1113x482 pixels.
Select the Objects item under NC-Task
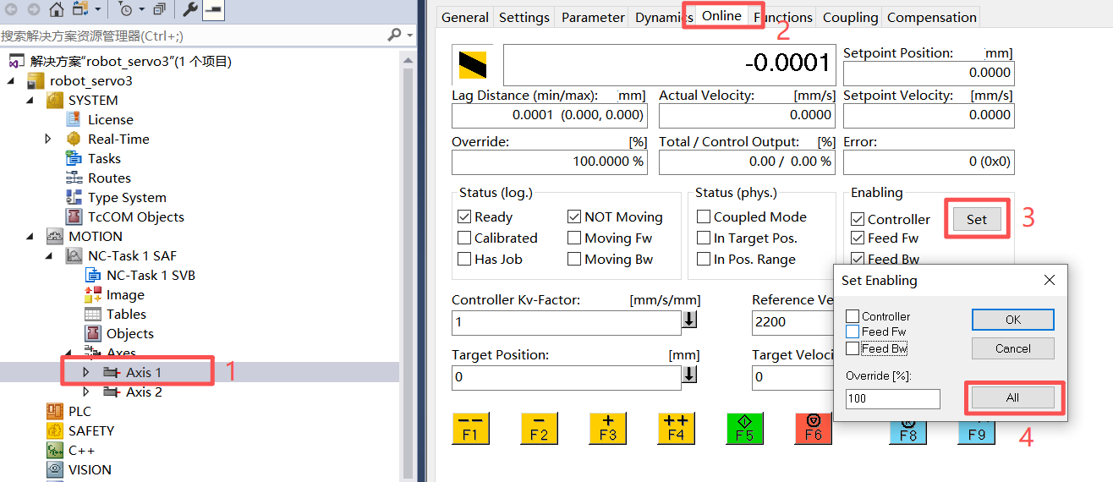(x=129, y=334)
